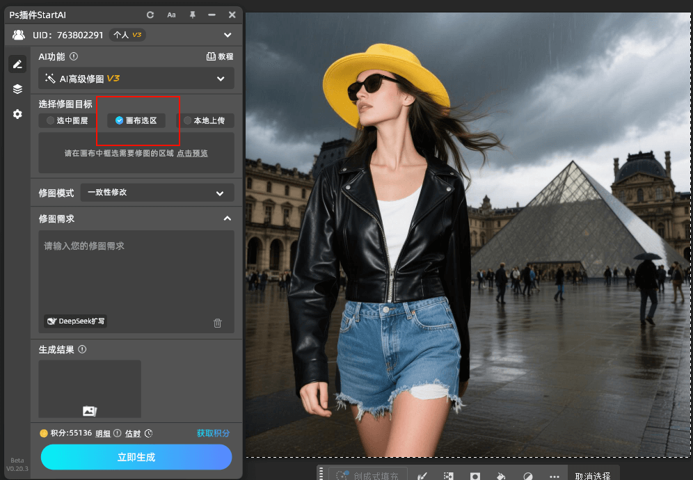Screen dimensions: 693x480
Task: Select the 选中图层 radio option
Action: coord(67,120)
